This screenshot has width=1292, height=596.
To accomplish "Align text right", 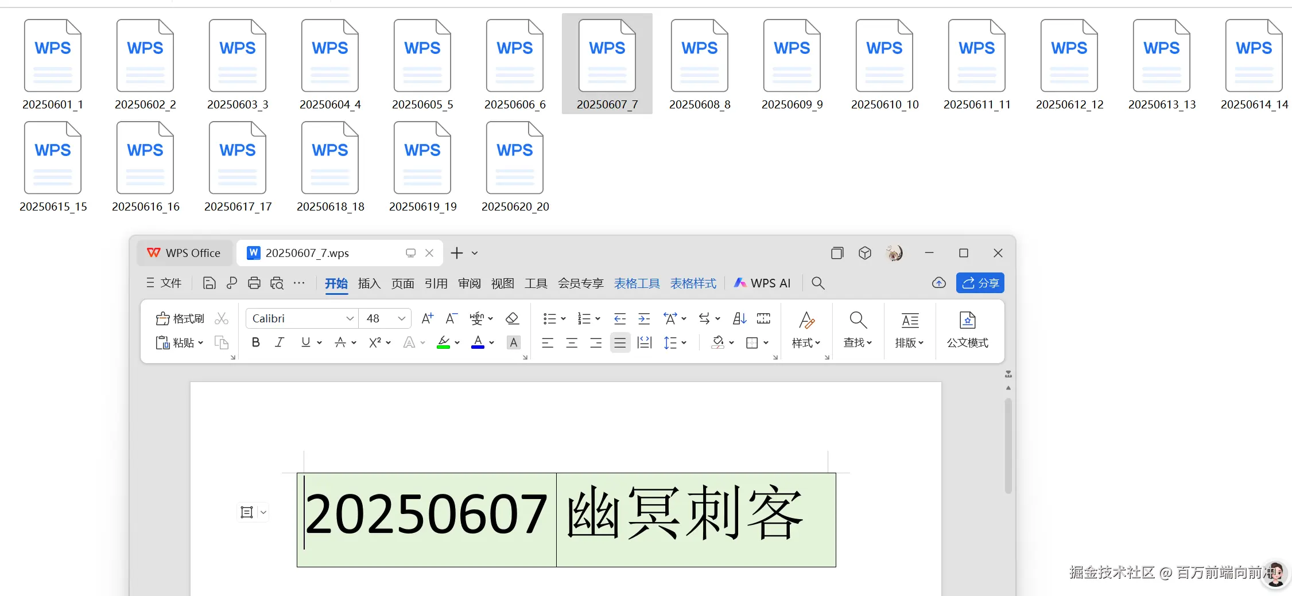I will 596,343.
